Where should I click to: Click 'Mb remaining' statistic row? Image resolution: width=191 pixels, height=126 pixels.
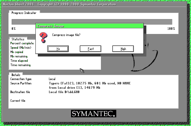19,56
